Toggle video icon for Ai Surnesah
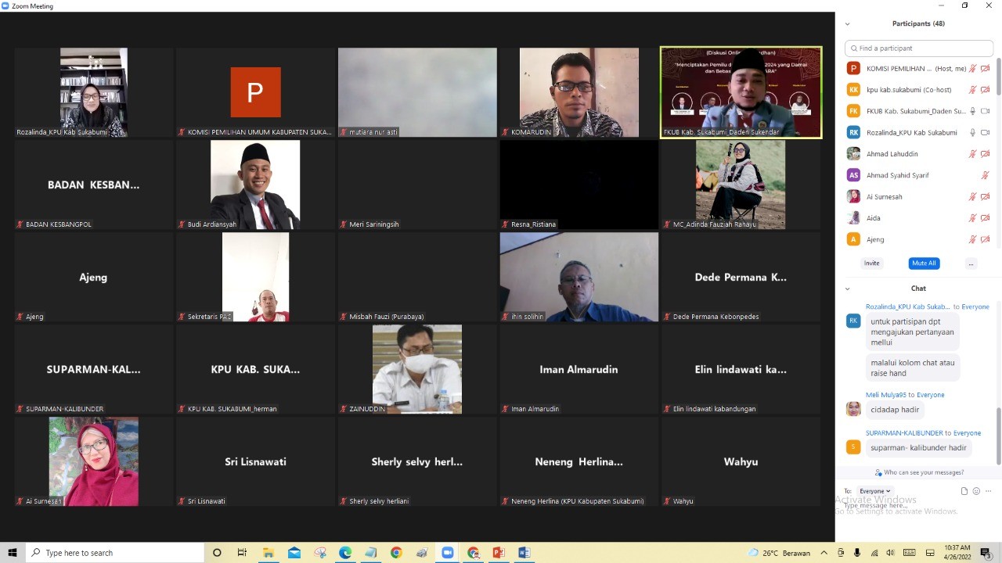The image size is (1002, 563). click(985, 197)
